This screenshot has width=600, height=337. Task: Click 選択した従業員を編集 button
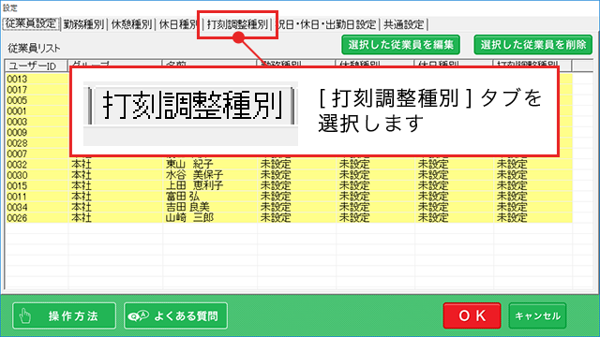point(400,45)
